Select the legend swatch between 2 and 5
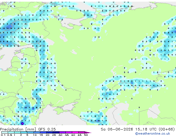The height and width of the screenshot is (136, 176). pos(24,132)
